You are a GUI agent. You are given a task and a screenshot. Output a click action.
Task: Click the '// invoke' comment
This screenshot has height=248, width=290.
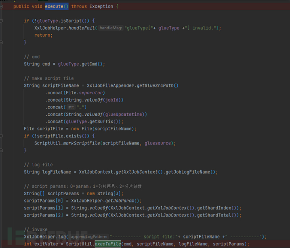[36, 230]
